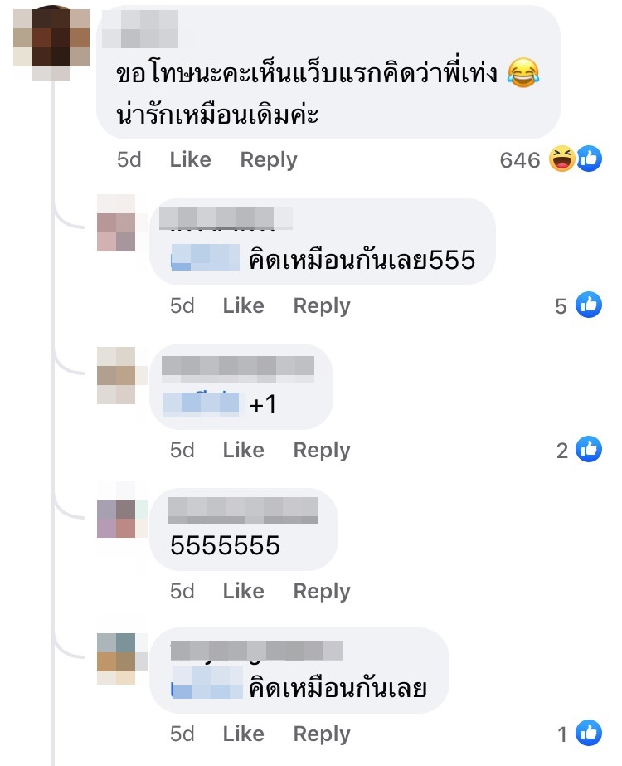The width and height of the screenshot is (622, 766).
Task: Like the +1 reply comment
Action: tap(244, 450)
